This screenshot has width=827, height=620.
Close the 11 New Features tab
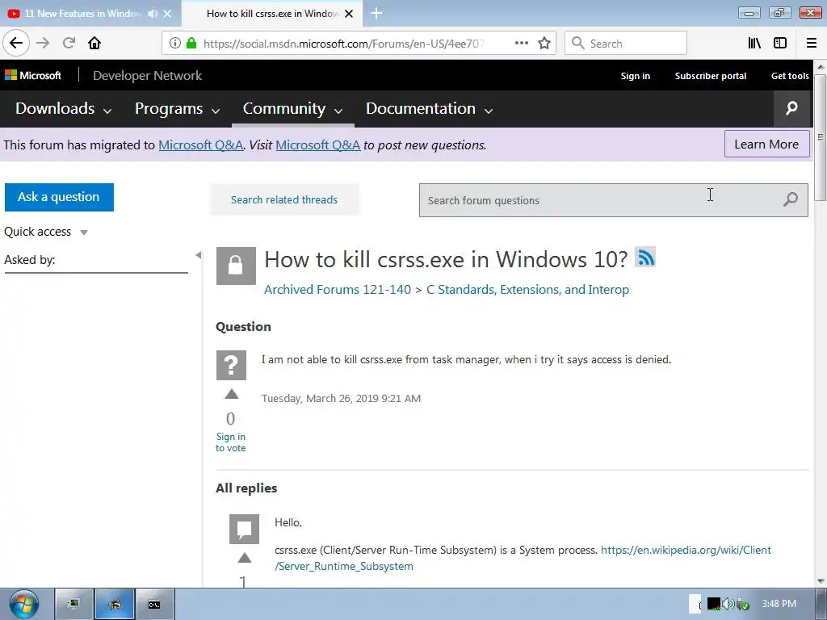click(x=167, y=14)
